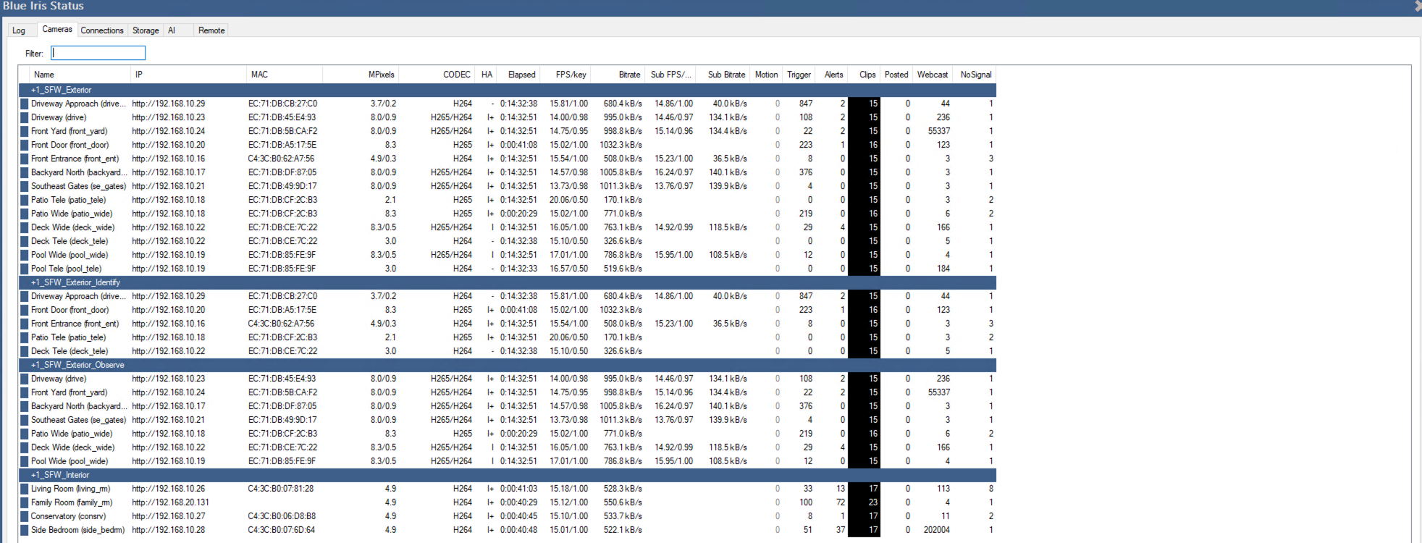Click the Webcast value 202004
The height and width of the screenshot is (543, 1422).
(937, 530)
